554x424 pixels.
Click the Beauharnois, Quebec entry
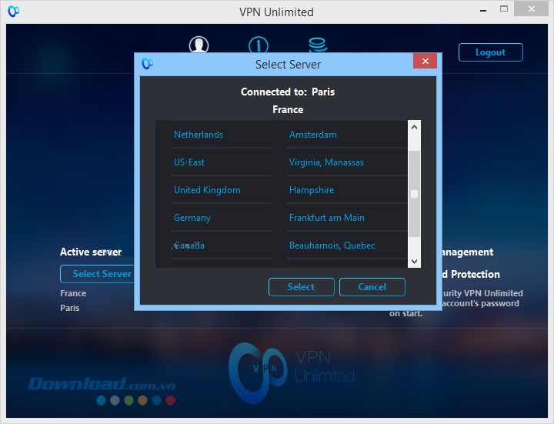[332, 245]
